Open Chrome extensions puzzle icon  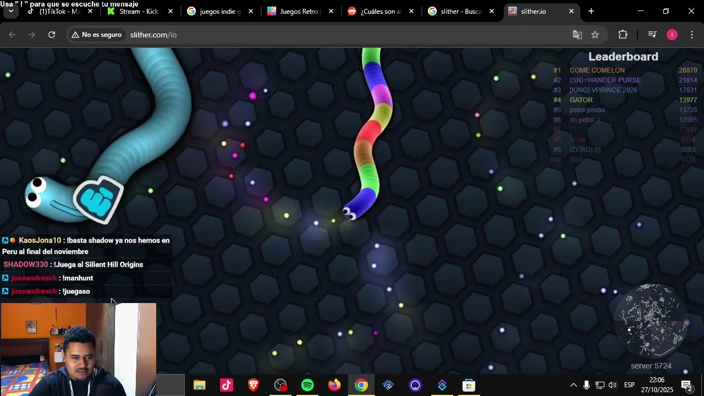click(623, 35)
